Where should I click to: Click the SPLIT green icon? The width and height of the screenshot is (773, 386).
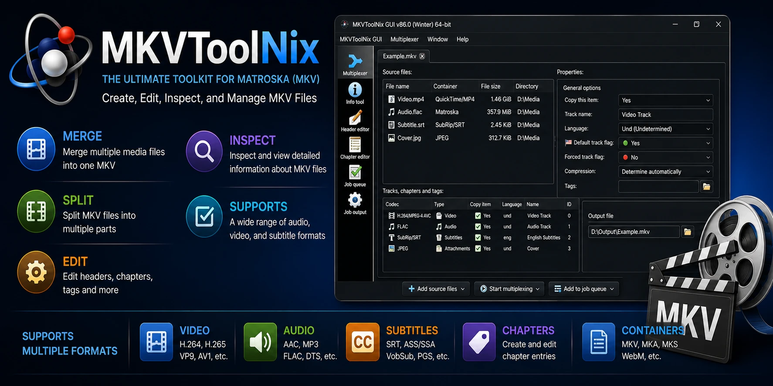tap(36, 211)
